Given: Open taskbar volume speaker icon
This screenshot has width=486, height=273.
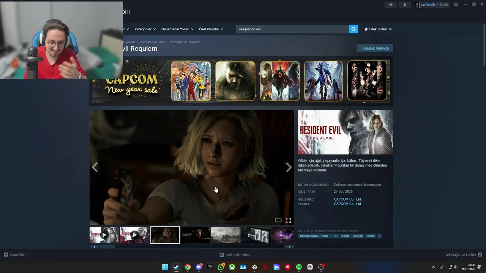Looking at the screenshot, I should click(455, 267).
